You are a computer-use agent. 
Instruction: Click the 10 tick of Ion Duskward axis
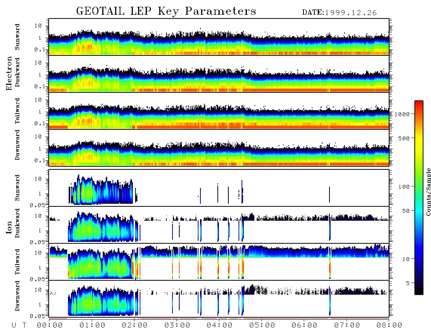pos(38,216)
